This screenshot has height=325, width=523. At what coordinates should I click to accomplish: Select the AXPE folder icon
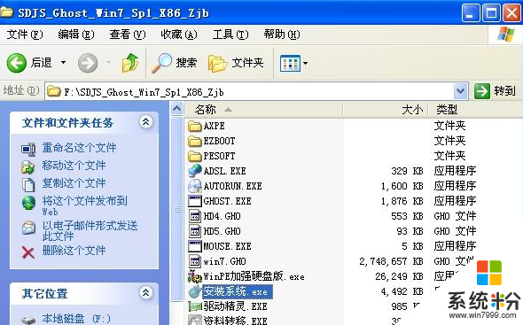pos(194,127)
